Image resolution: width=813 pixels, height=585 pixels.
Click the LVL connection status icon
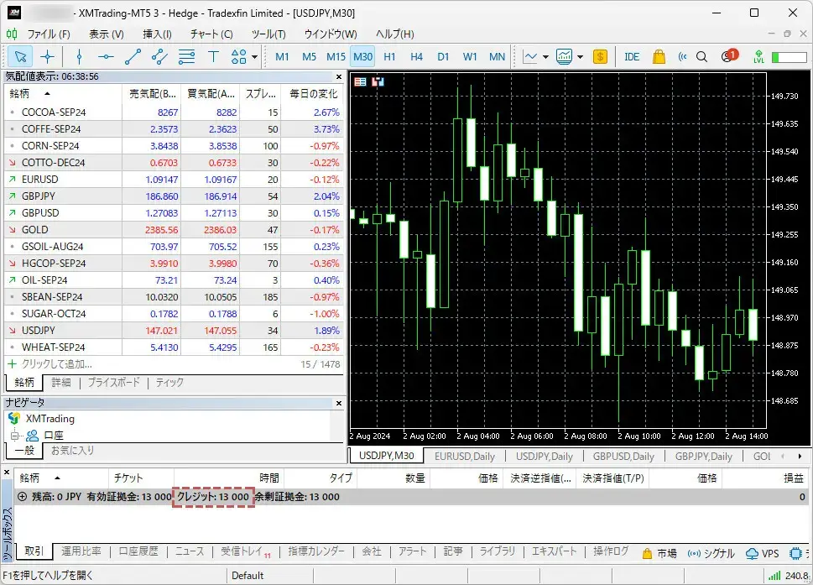(x=759, y=56)
